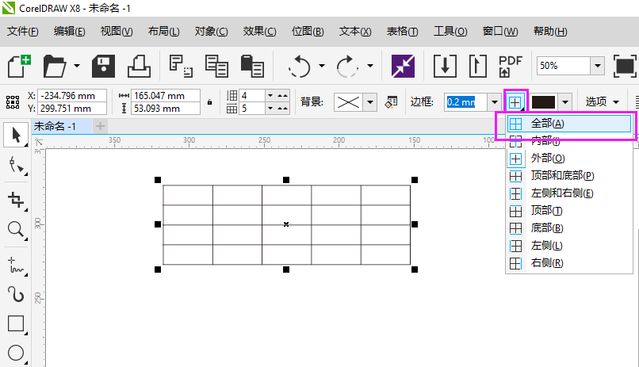Click the table width input field
This screenshot has width=639, height=367.
click(159, 96)
